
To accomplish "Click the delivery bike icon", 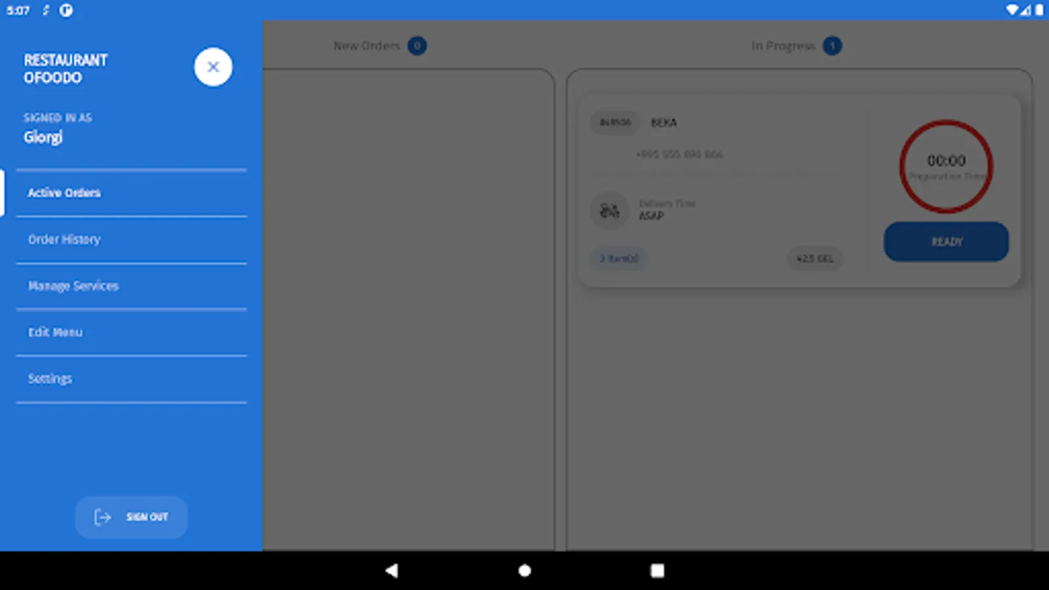I will (x=610, y=210).
